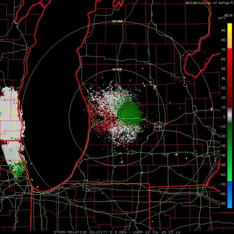
Task: Click the -20 value on the color scale
Action: pos(222,136)
